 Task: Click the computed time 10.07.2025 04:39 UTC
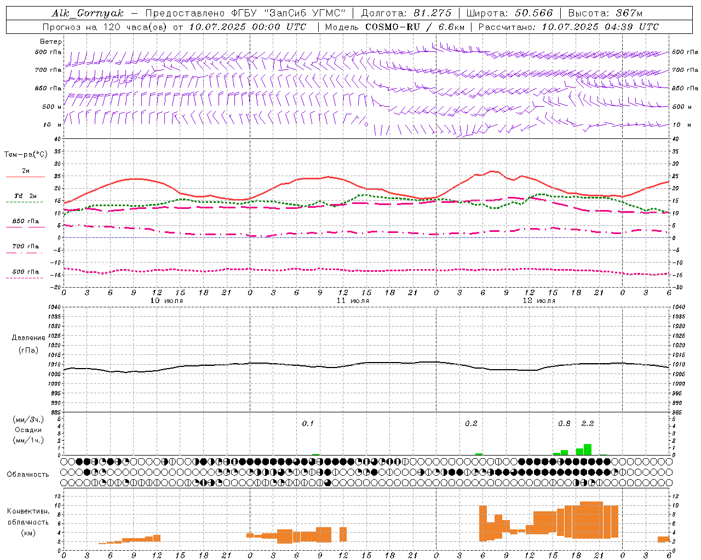tap(600, 27)
